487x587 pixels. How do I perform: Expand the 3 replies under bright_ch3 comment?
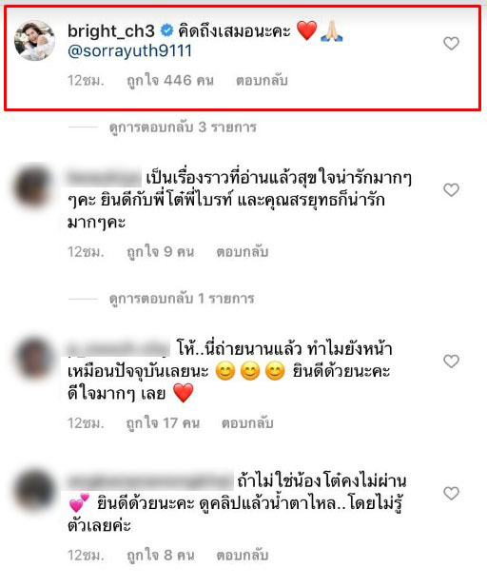(183, 127)
